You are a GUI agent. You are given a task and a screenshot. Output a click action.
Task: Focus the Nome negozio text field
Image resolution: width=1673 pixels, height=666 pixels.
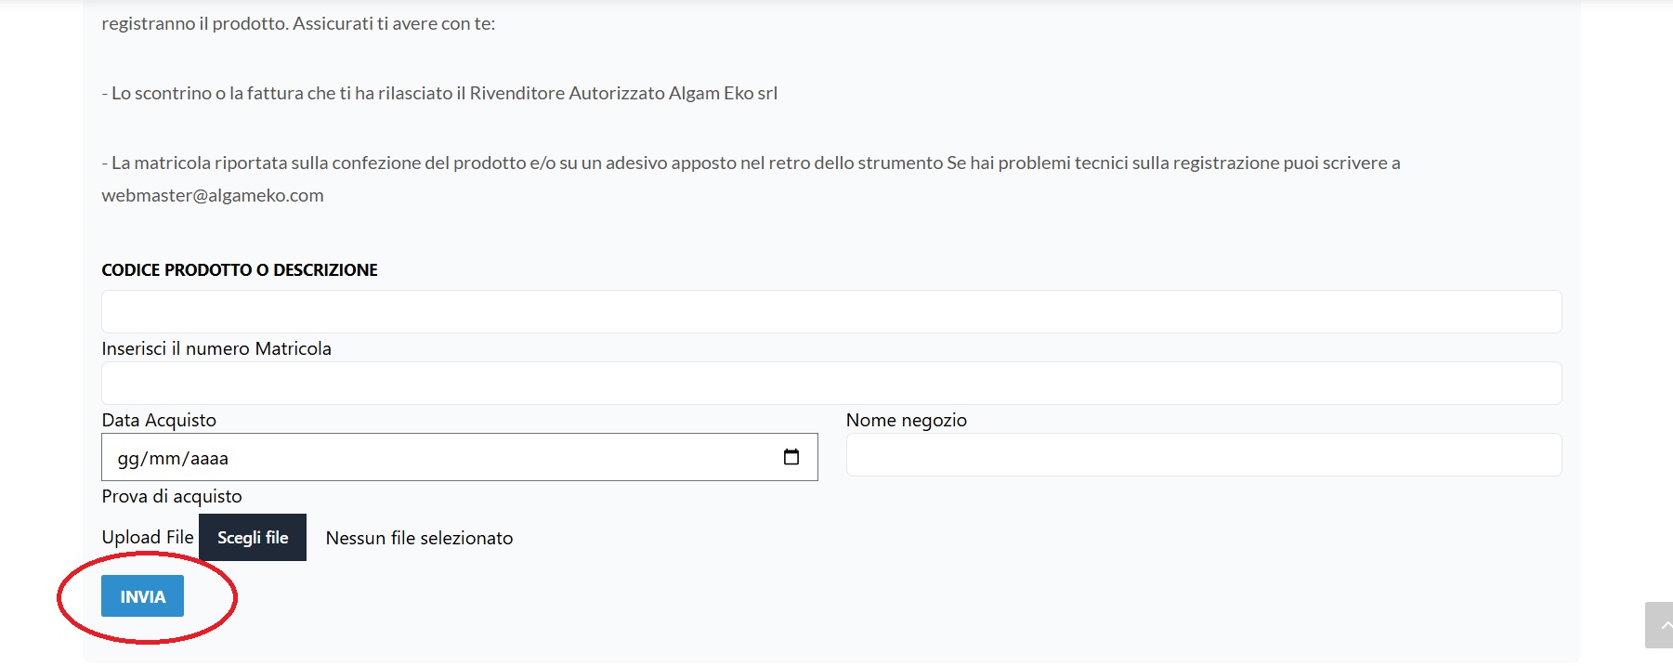pyautogui.click(x=1203, y=455)
